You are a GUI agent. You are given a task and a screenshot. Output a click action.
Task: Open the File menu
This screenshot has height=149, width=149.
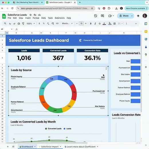click(x=9, y=18)
